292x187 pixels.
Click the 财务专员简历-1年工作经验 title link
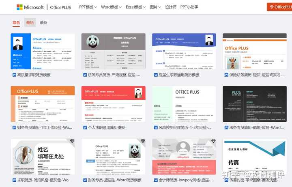(x=45, y=128)
